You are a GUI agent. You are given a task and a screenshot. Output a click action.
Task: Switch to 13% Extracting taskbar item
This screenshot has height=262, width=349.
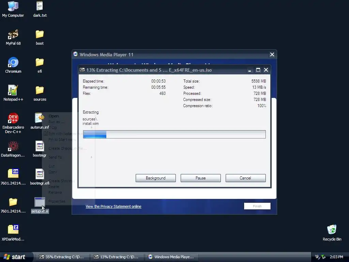click(x=117, y=257)
